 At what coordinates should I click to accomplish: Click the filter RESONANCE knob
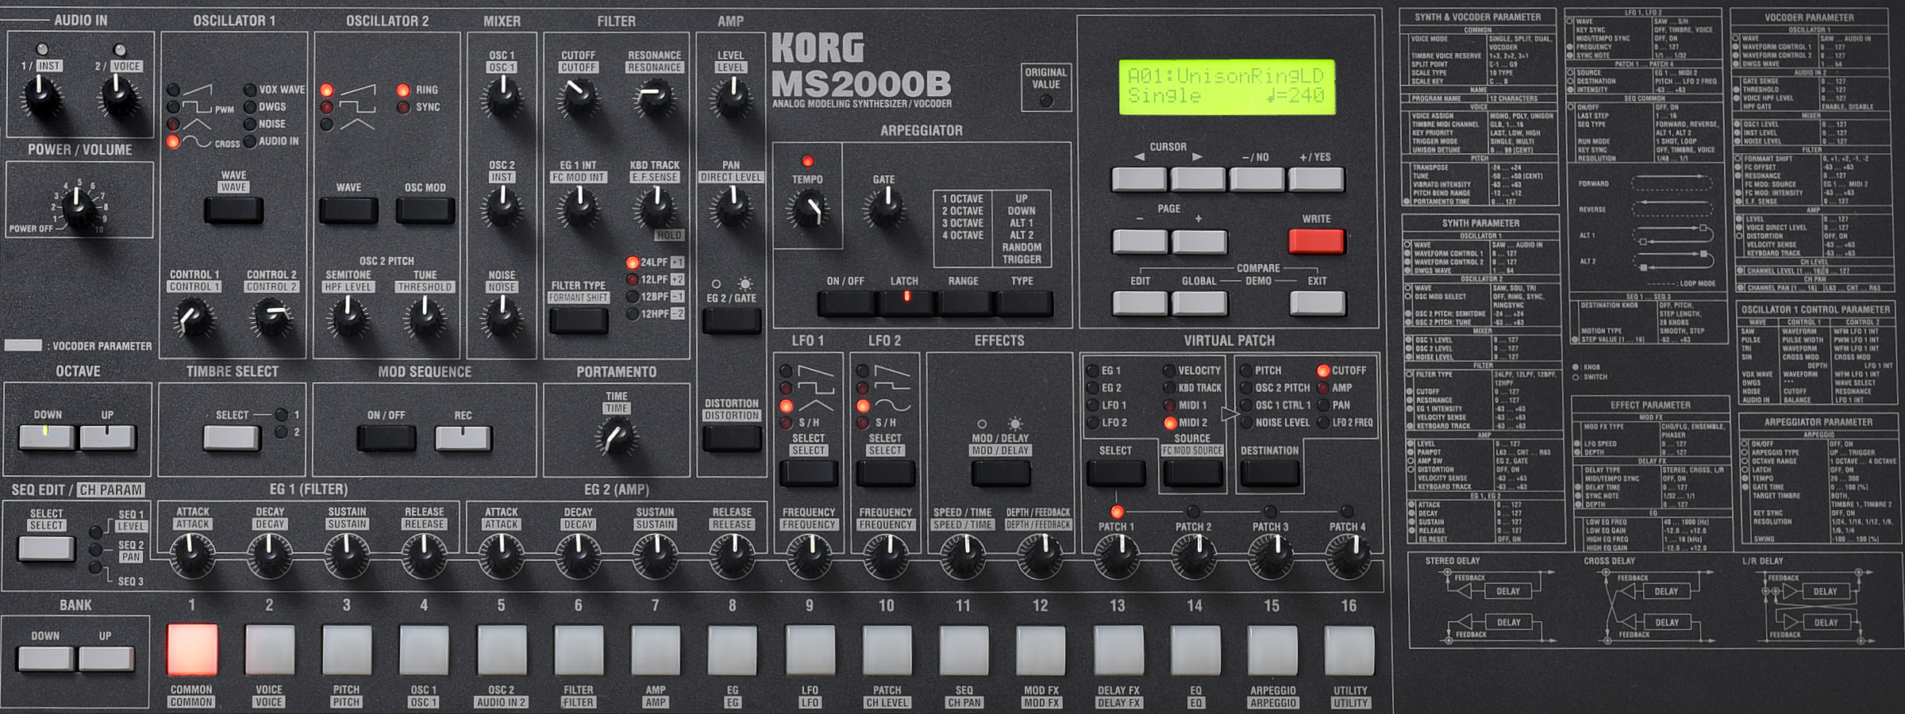click(x=655, y=98)
